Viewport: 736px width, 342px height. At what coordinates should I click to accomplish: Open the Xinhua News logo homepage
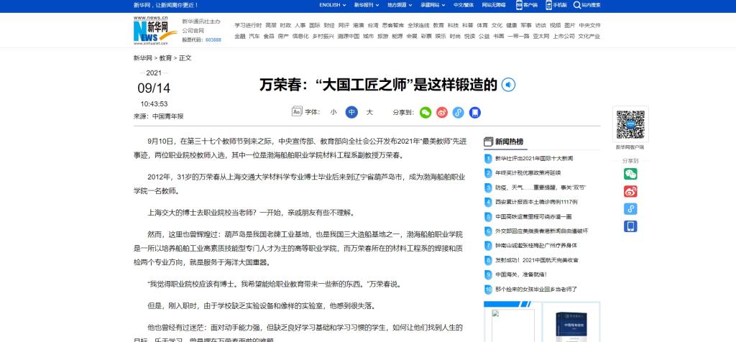tap(152, 29)
